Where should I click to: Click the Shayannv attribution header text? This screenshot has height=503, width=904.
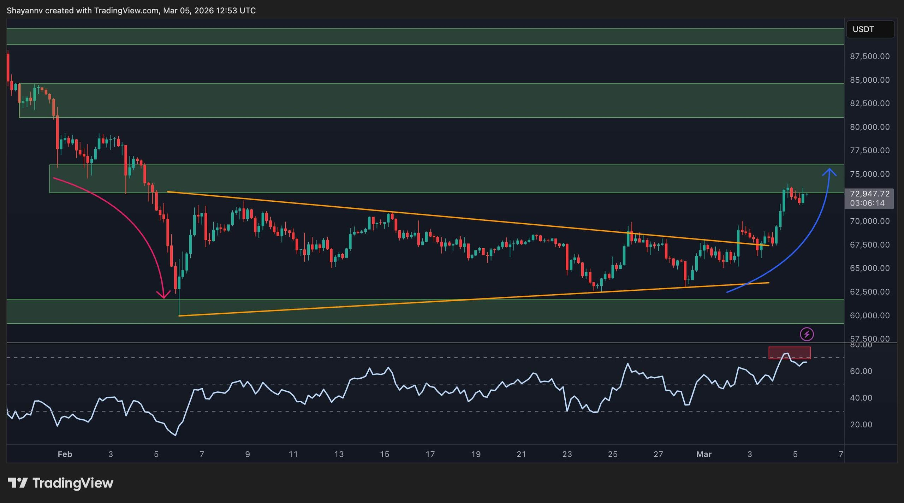(x=131, y=11)
